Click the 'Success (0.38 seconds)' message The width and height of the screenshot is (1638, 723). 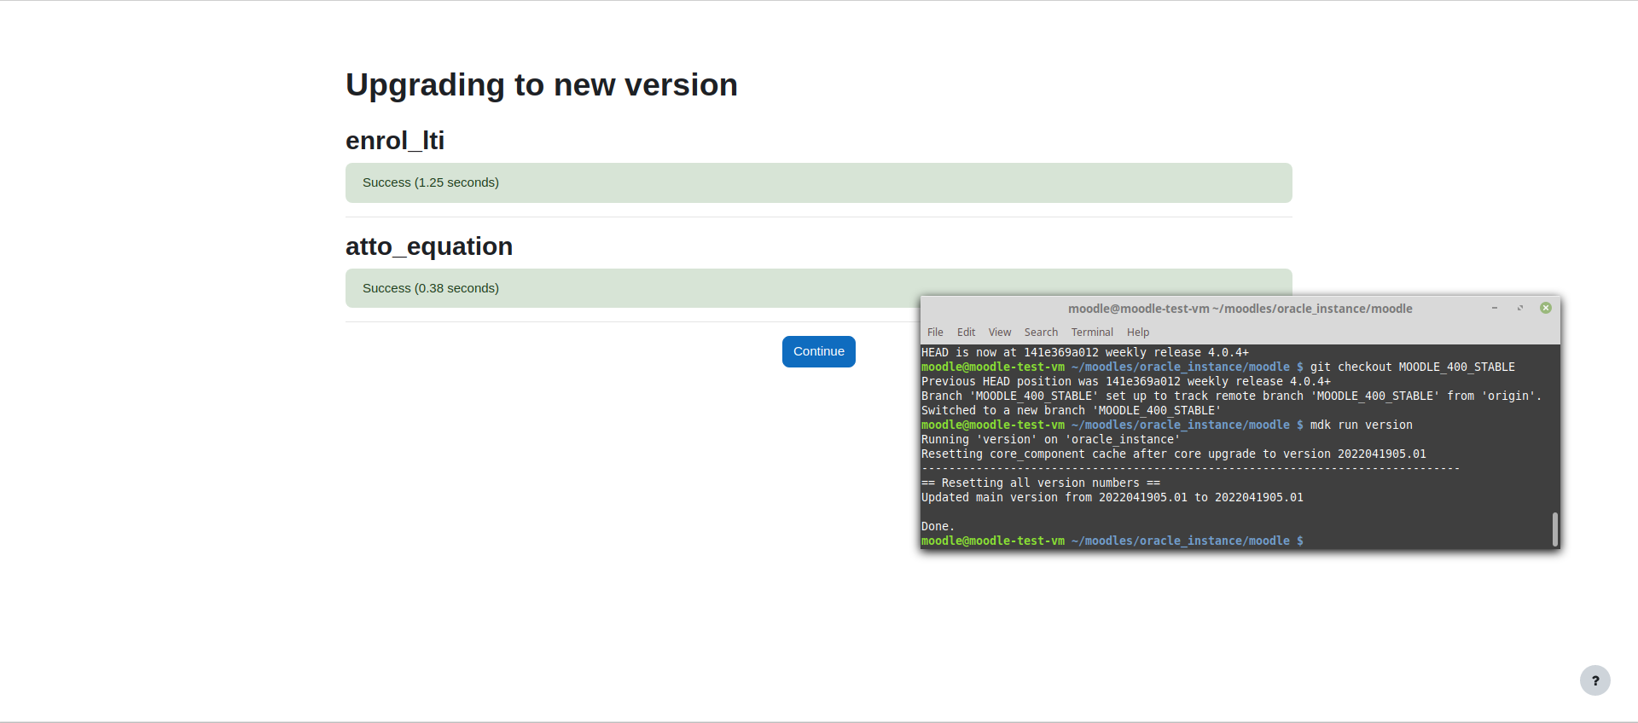pyautogui.click(x=818, y=288)
